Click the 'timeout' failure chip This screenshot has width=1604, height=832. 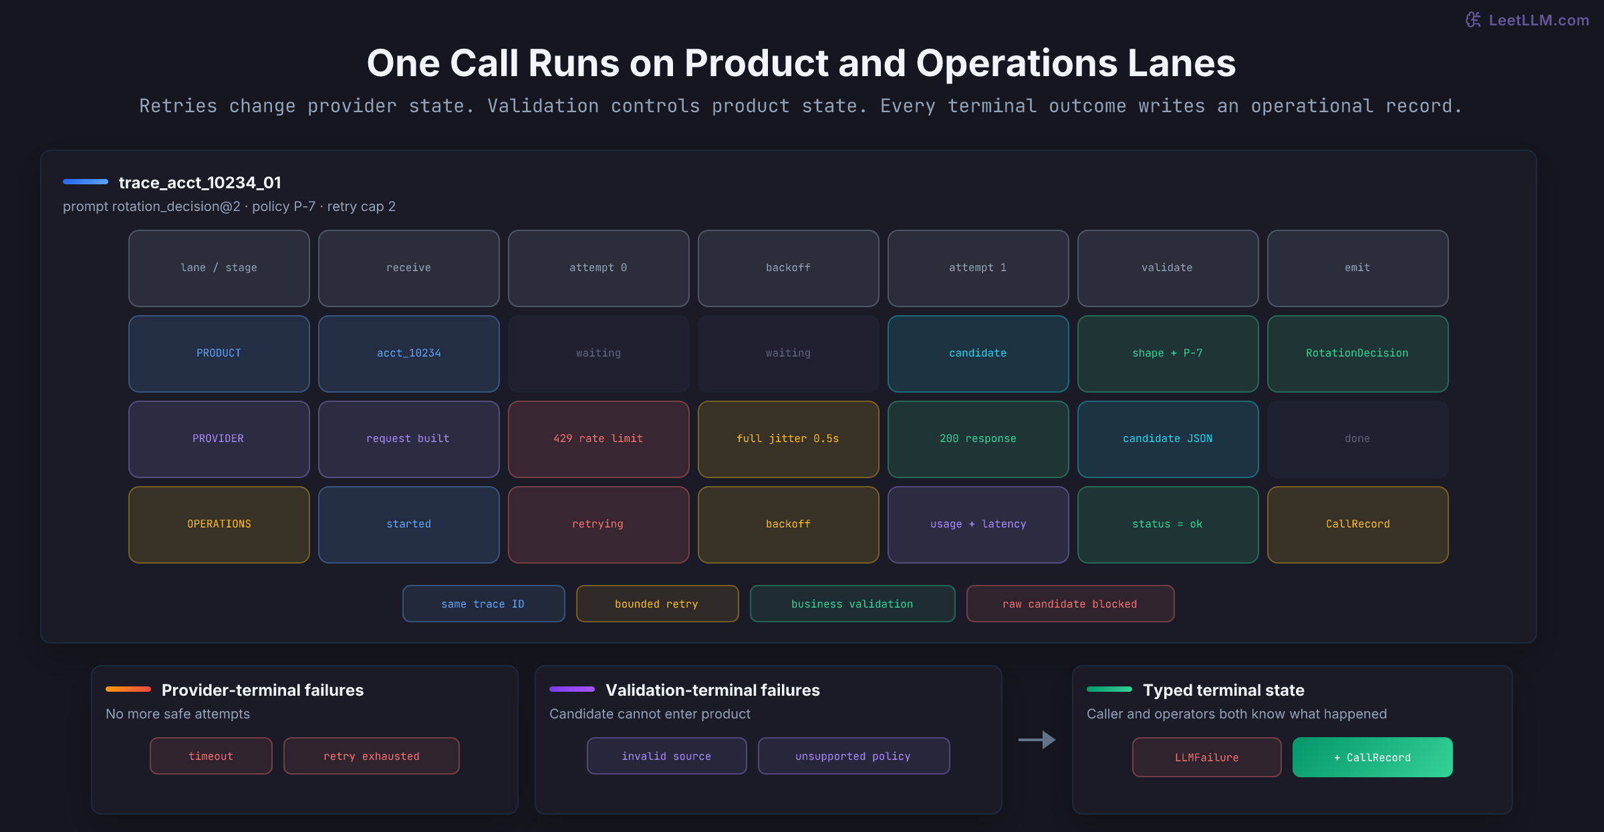tap(211, 756)
